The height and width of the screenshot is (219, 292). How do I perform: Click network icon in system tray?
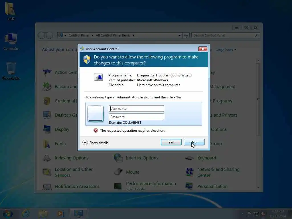[x=256, y=214]
